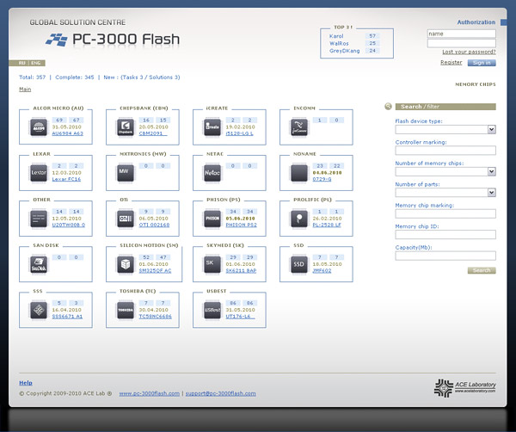Open the Phison controller chip icon
This screenshot has height=432, width=516.
point(212,218)
